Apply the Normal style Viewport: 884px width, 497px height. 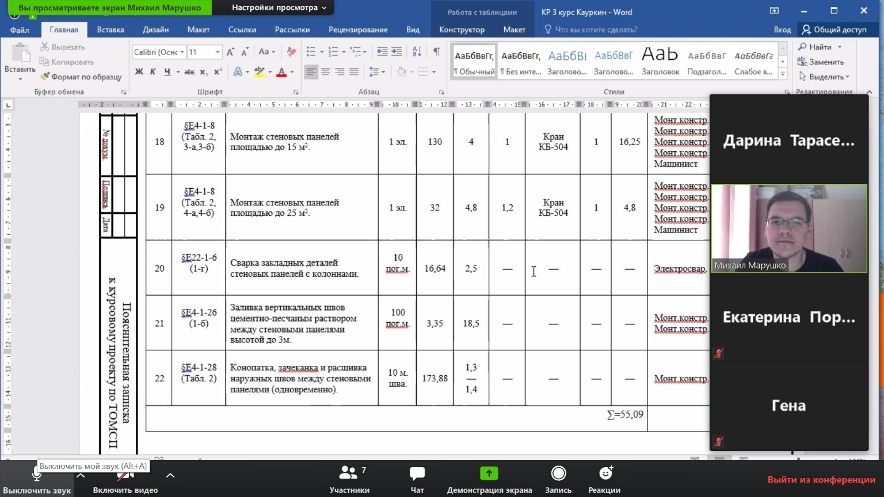click(x=474, y=62)
